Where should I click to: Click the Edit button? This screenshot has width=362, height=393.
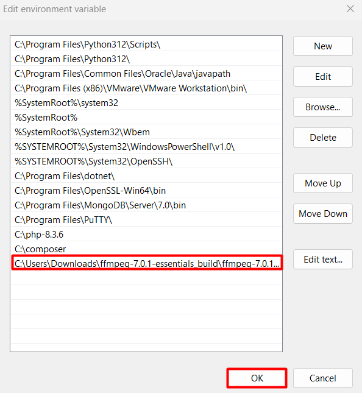(x=323, y=76)
